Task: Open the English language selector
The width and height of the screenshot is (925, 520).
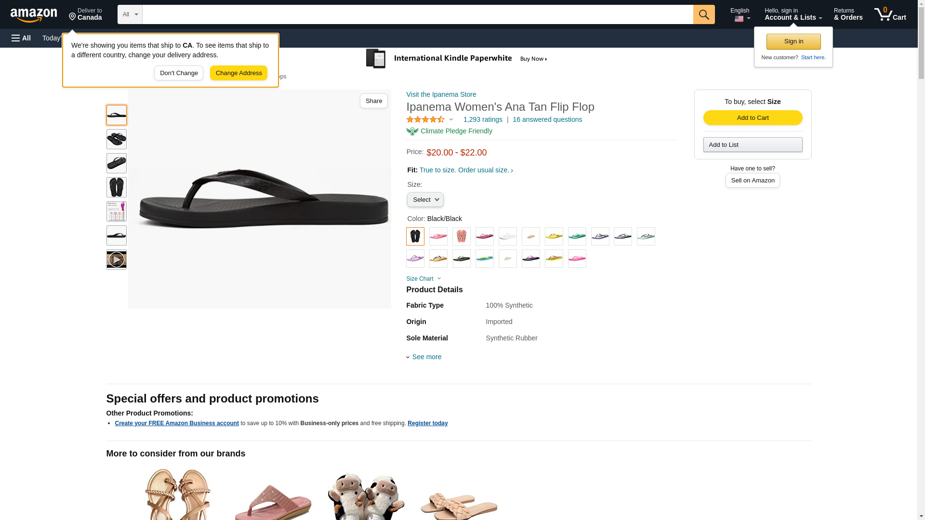Action: tap(740, 14)
